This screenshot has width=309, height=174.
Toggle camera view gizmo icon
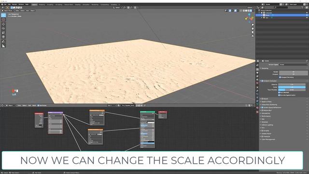click(x=253, y=32)
